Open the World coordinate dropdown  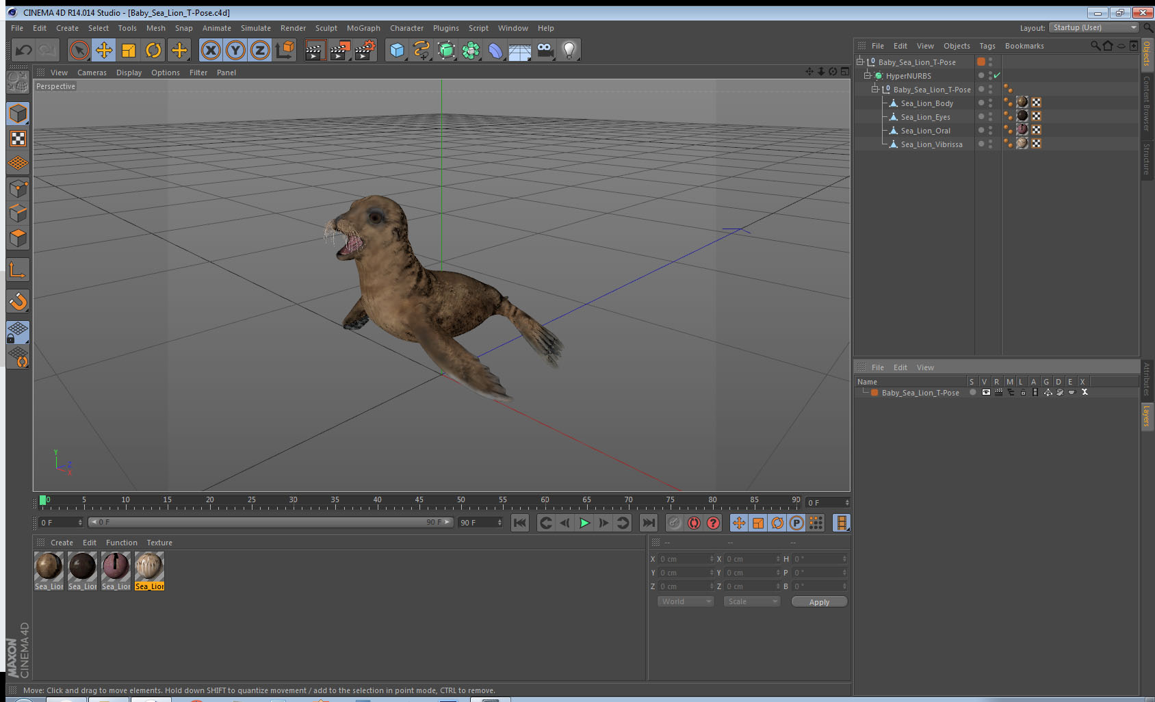pos(686,601)
